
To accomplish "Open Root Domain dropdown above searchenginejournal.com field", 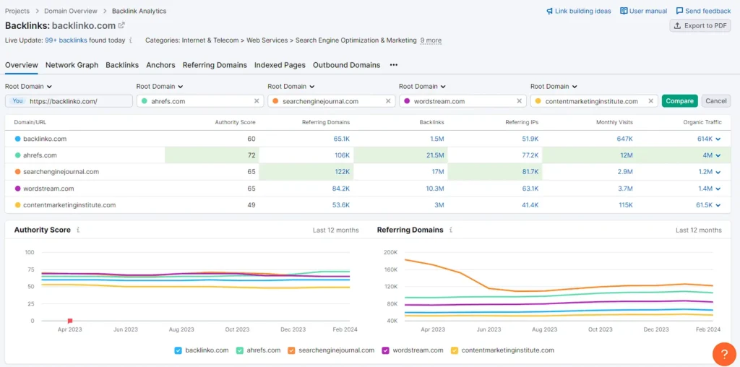I will click(291, 86).
